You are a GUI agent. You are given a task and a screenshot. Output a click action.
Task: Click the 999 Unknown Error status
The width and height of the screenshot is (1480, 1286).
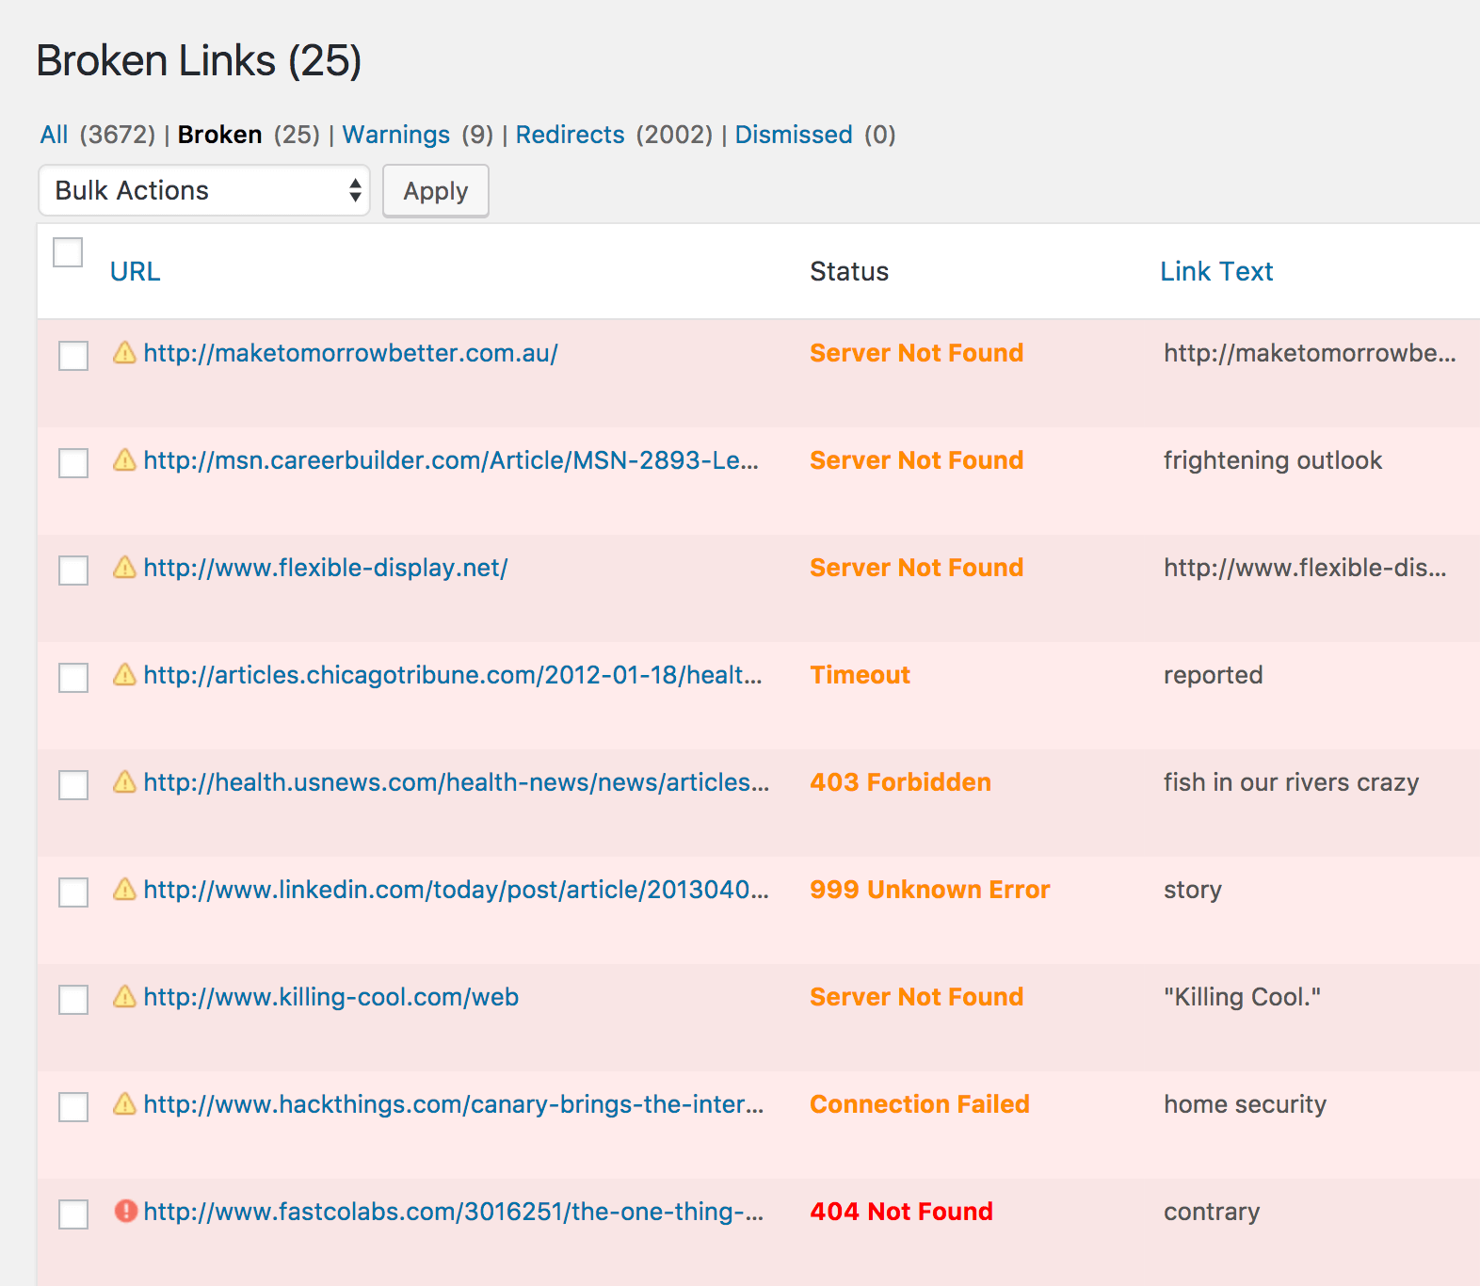[930, 890]
